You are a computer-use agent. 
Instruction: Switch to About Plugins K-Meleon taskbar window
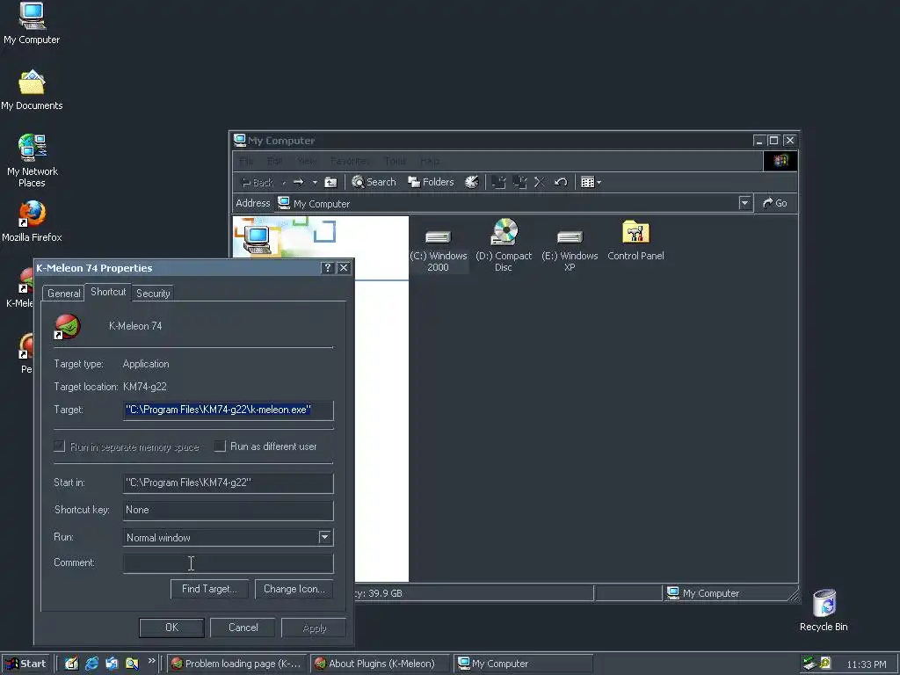pos(381,664)
